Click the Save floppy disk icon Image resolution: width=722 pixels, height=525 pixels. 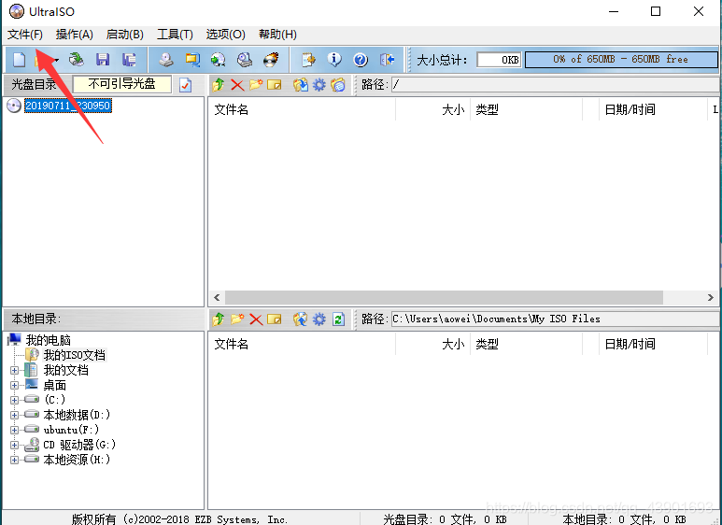coord(102,60)
